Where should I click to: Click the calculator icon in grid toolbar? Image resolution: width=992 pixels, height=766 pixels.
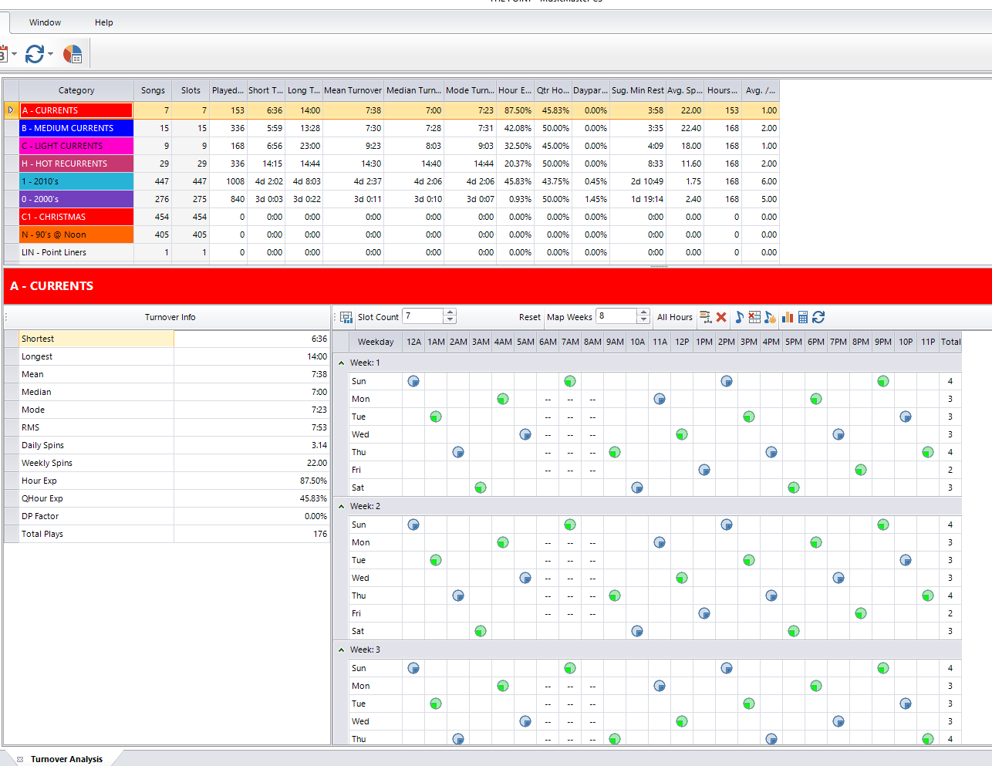pyautogui.click(x=803, y=317)
